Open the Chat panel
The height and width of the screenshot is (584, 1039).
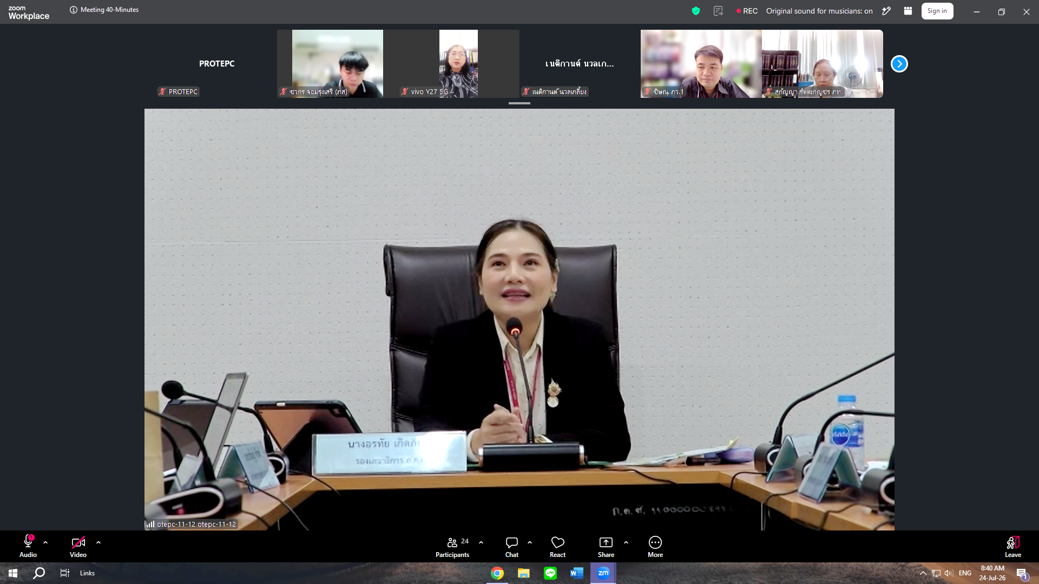[x=512, y=546]
